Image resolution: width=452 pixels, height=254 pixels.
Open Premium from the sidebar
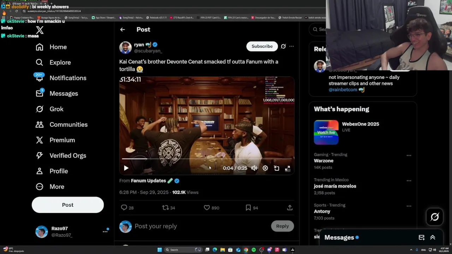(x=55, y=140)
